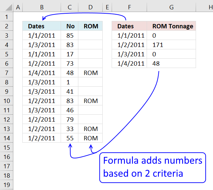The image size is (213, 190).
Task: Select column A header
Action: (18, 7)
